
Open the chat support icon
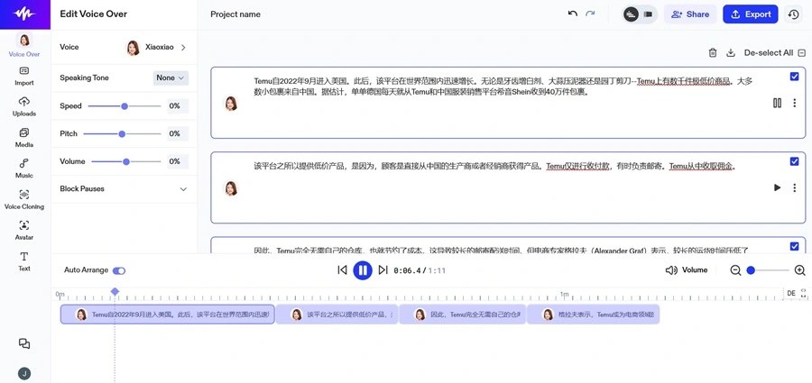(24, 343)
